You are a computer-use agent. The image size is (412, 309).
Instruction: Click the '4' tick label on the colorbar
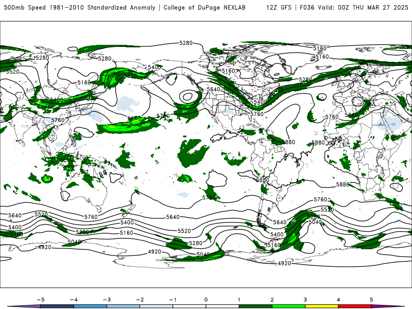click(x=338, y=300)
